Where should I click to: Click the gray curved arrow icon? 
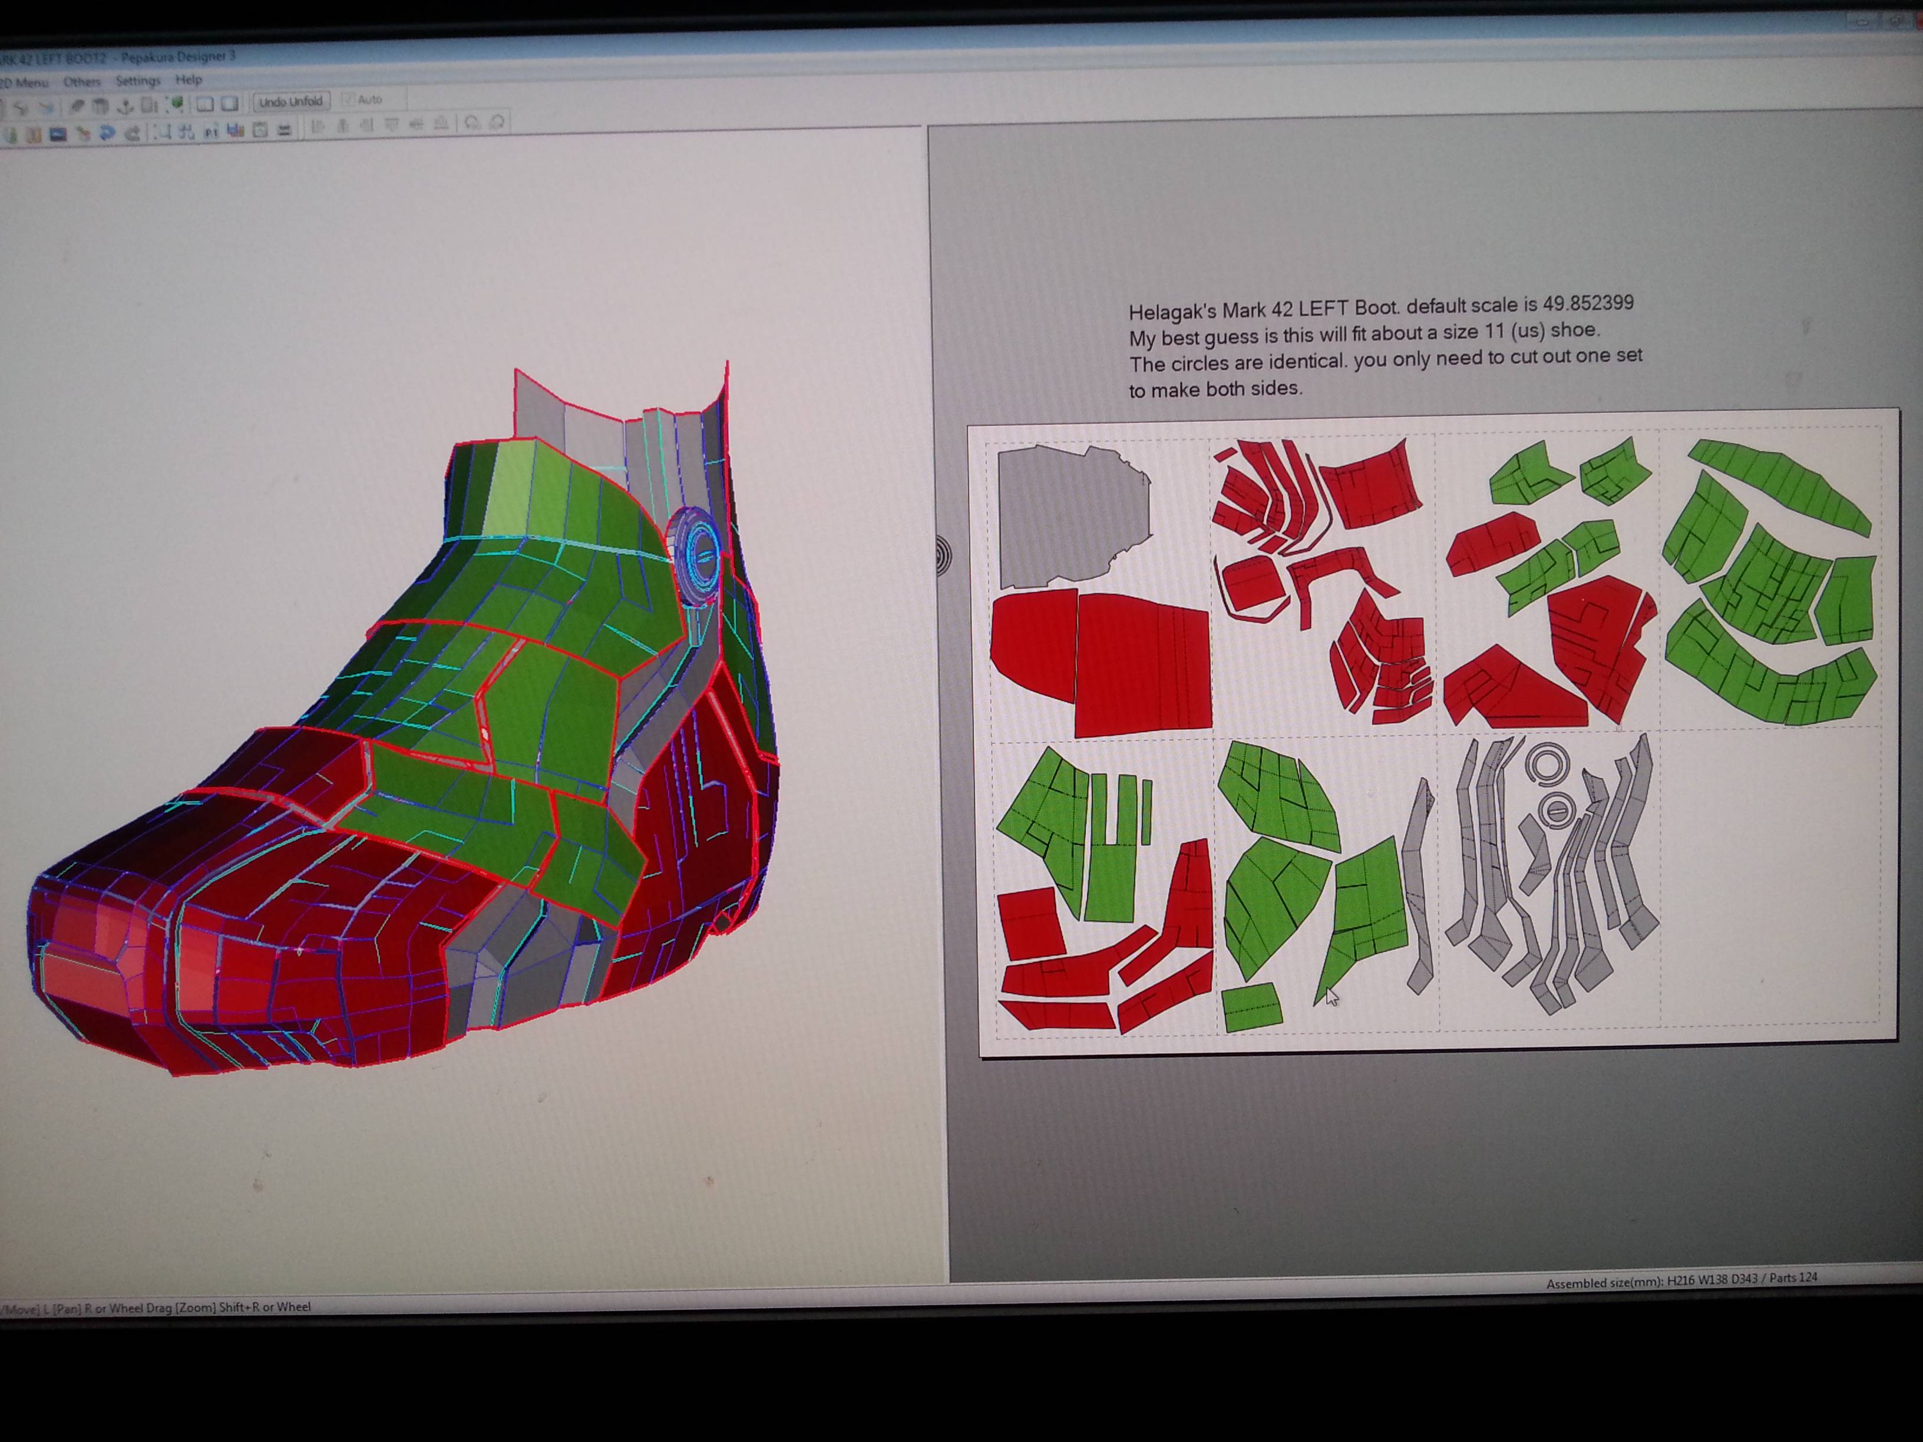pos(133,134)
